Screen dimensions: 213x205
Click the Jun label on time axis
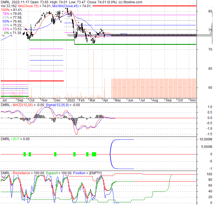click(131, 100)
